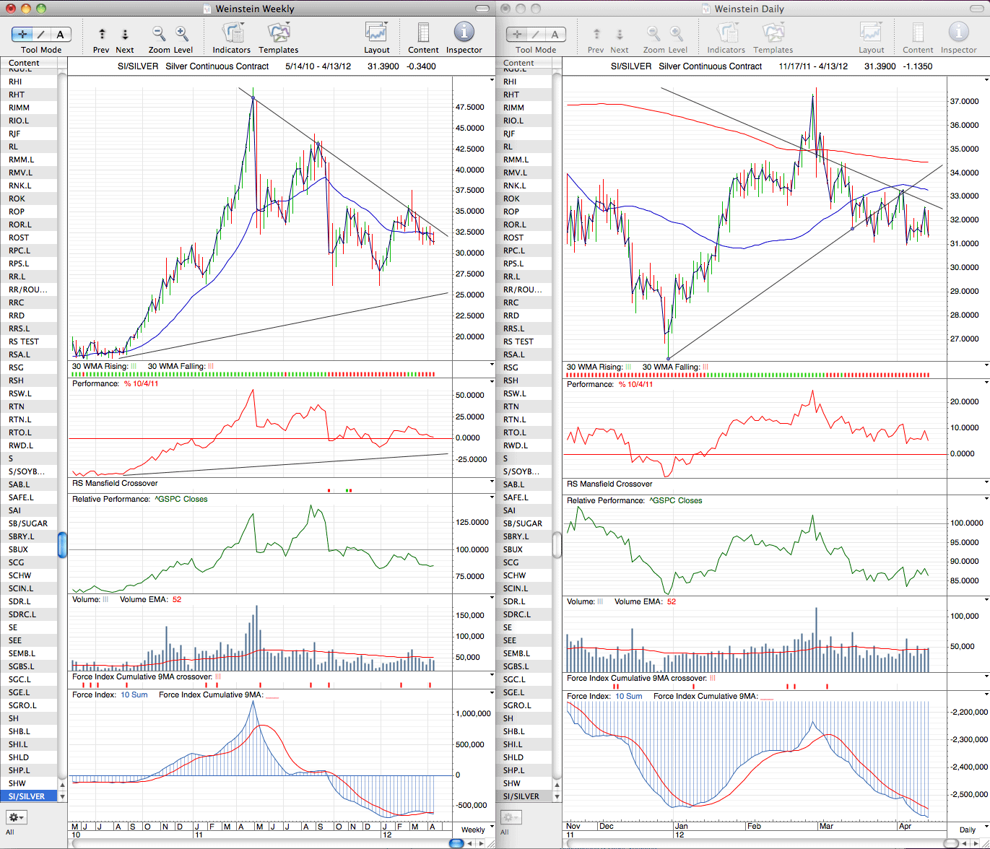This screenshot has width=990, height=849.
Task: Click the Layout icon in Weekly window
Action: point(376,33)
